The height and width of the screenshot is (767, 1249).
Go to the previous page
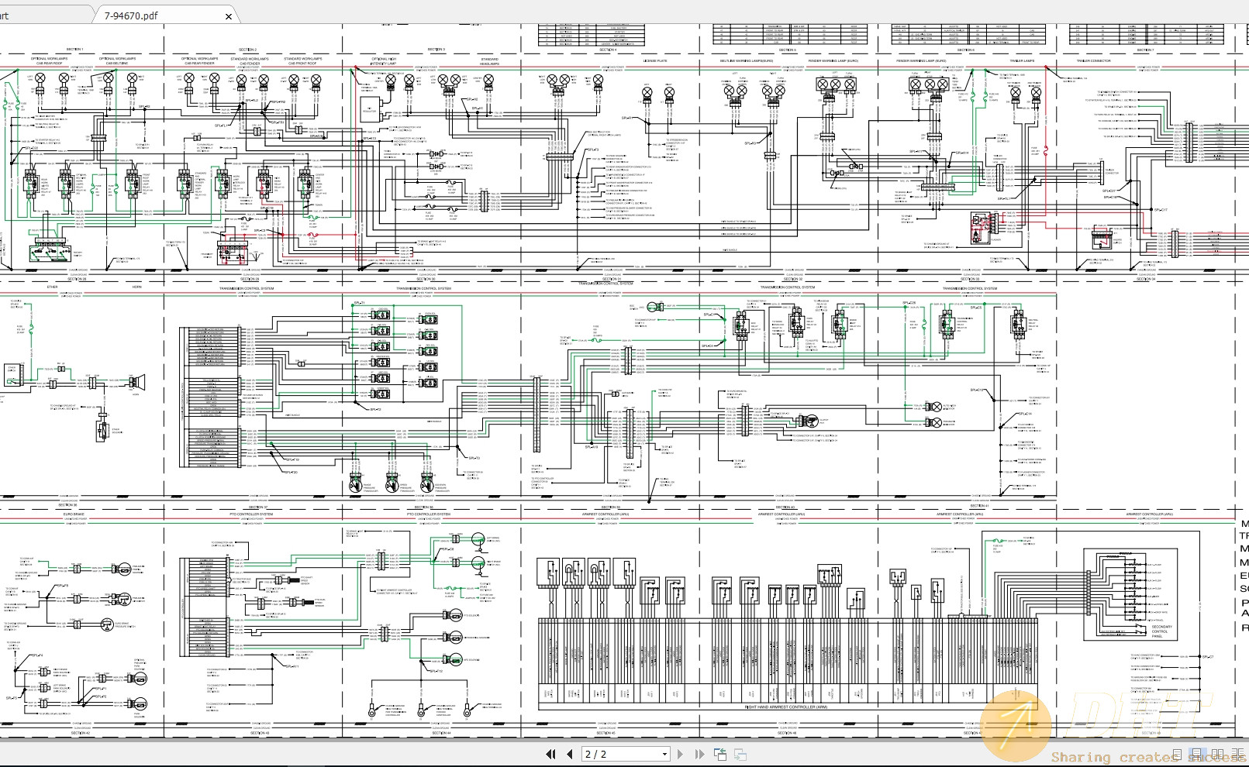pyautogui.click(x=569, y=753)
